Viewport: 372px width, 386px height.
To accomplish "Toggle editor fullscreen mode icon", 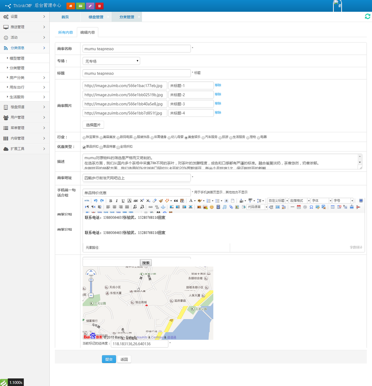I will coord(361,201).
